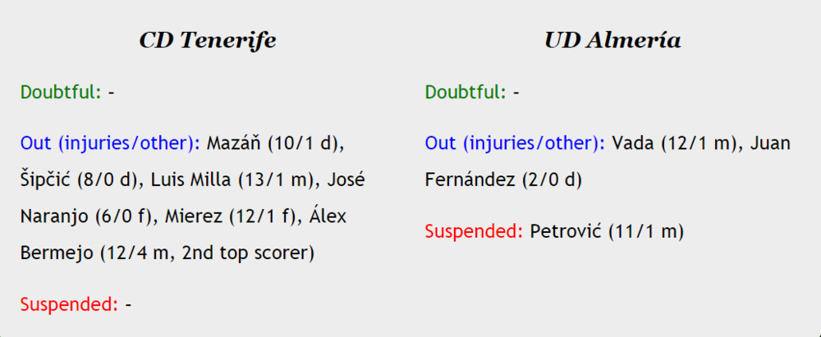Click the dash after Tenerife's Suspended label
821x337 pixels.
tap(128, 304)
